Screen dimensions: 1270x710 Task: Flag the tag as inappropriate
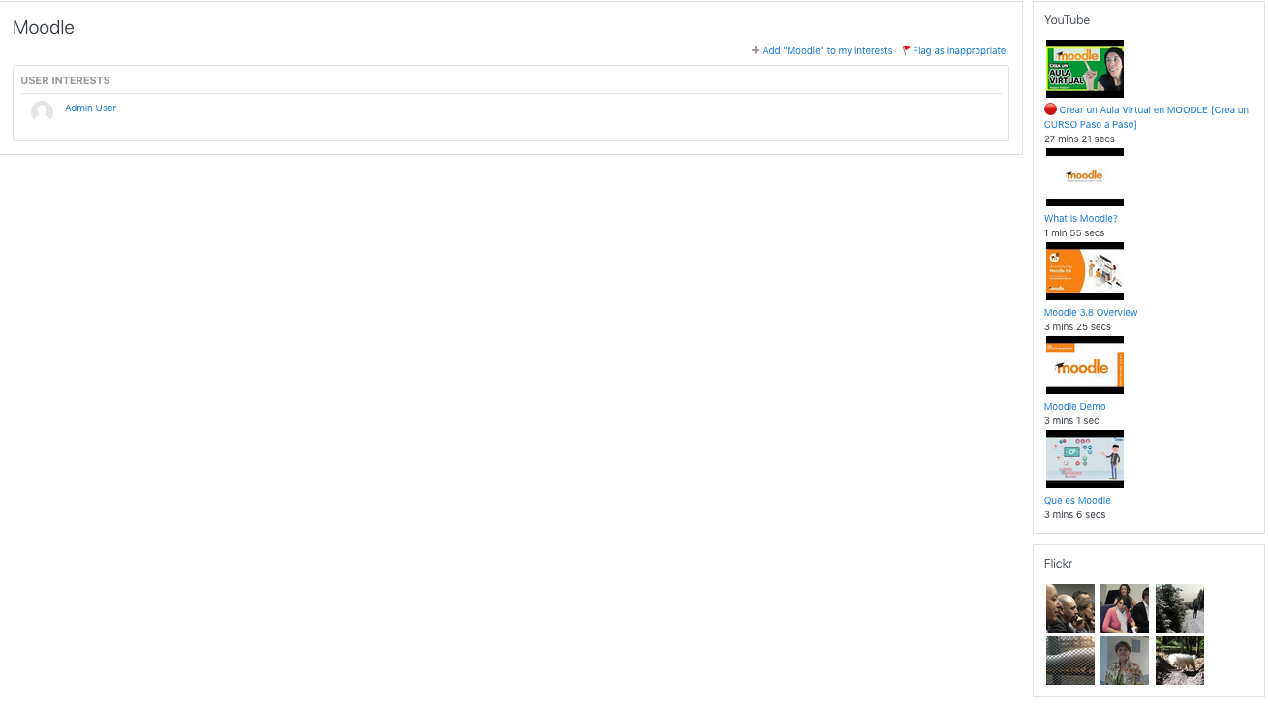point(959,51)
